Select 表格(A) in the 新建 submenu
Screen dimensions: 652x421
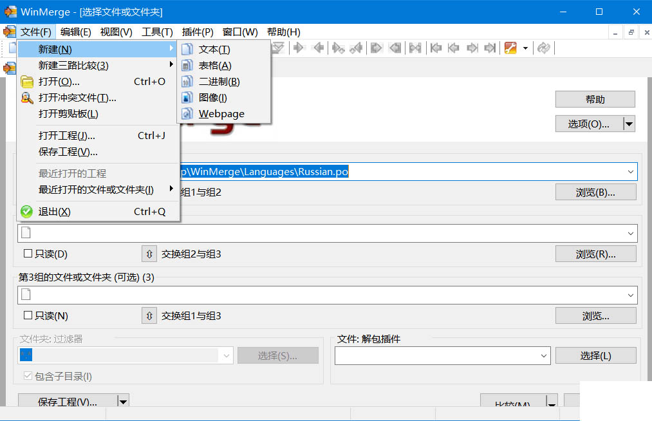coord(224,65)
